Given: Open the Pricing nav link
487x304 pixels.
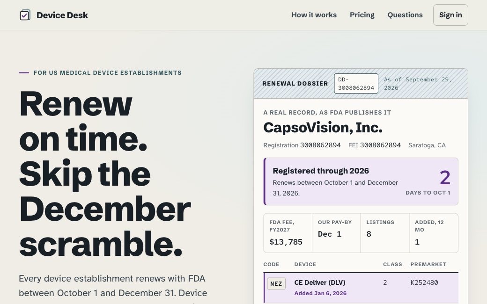Looking at the screenshot, I should [362, 15].
